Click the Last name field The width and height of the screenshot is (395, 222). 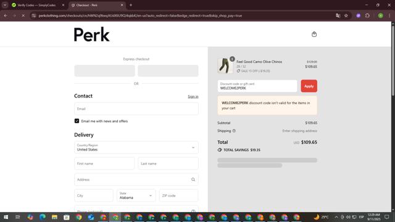click(168, 163)
